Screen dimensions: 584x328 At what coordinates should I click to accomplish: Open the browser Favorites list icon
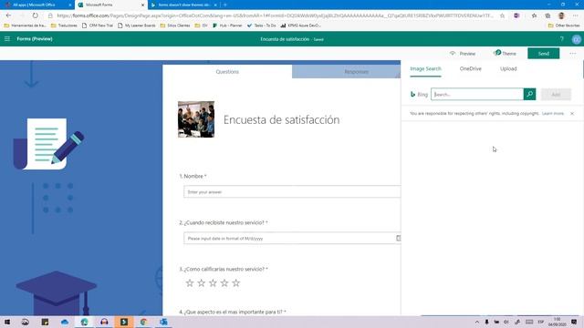tap(534, 15)
